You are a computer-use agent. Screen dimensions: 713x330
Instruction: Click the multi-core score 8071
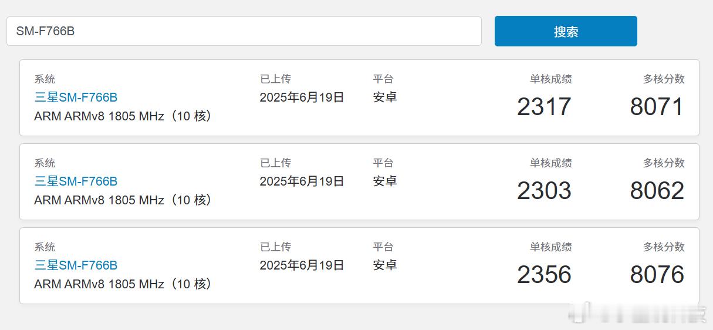[x=657, y=107]
